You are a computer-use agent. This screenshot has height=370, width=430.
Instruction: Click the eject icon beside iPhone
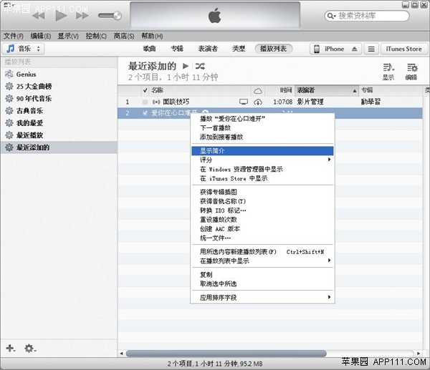pos(353,49)
